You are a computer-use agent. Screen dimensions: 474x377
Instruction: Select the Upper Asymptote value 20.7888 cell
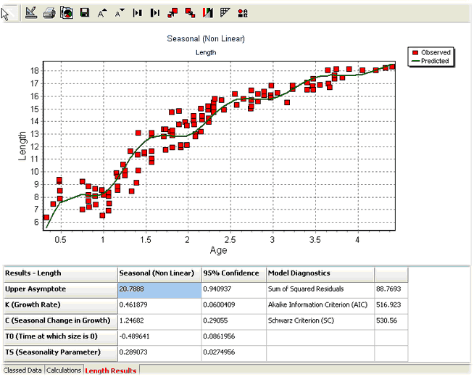coord(159,290)
